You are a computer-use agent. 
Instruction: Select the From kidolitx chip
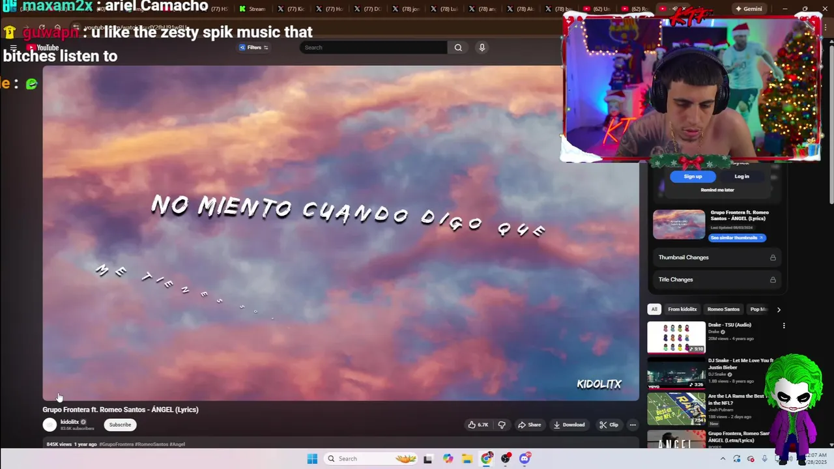click(x=682, y=309)
